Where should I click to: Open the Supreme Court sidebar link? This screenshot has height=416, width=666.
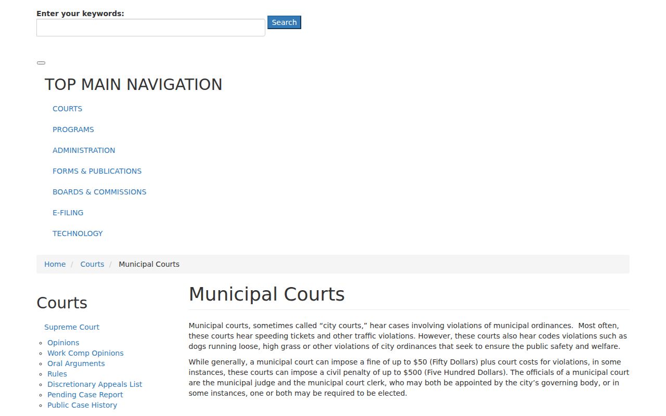coord(72,327)
